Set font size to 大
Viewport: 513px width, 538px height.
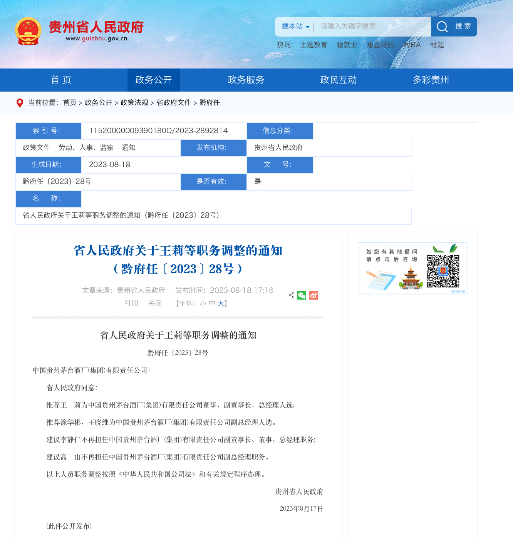221,304
